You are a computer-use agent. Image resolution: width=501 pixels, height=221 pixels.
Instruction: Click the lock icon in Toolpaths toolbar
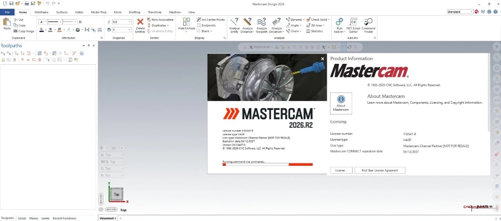click(x=3, y=59)
